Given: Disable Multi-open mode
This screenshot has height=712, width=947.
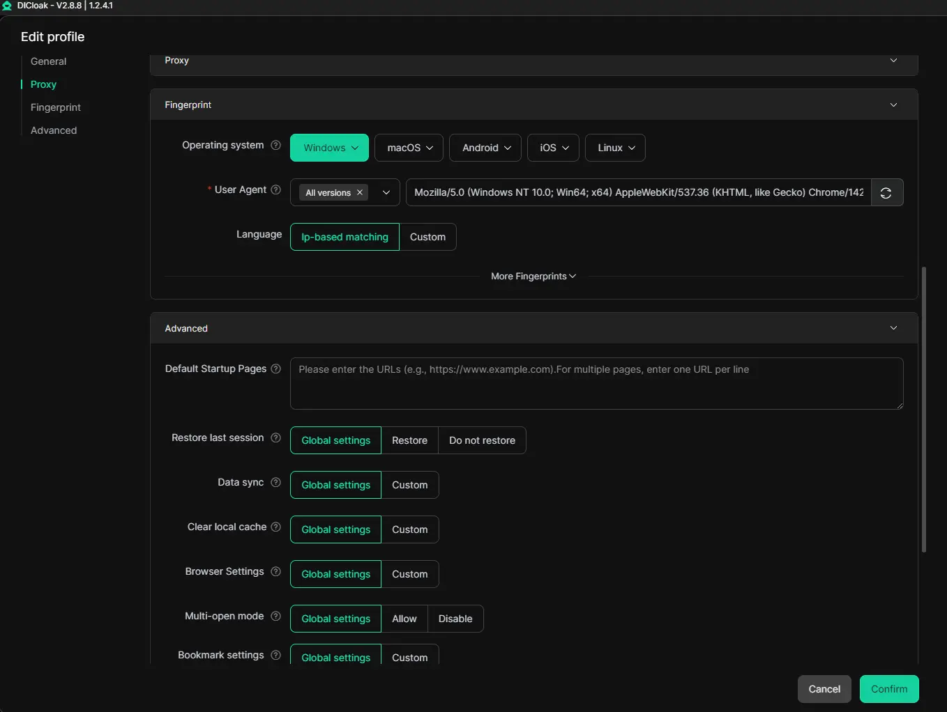Looking at the screenshot, I should [455, 619].
